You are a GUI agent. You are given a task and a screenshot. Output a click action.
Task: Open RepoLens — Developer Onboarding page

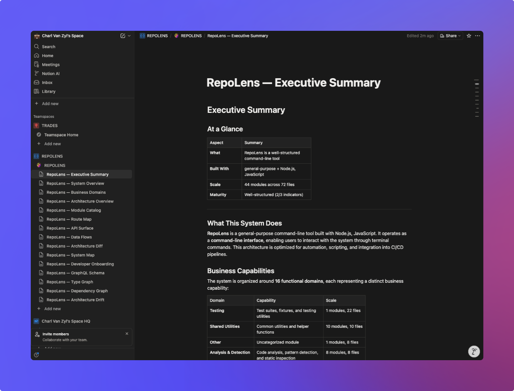coord(82,264)
